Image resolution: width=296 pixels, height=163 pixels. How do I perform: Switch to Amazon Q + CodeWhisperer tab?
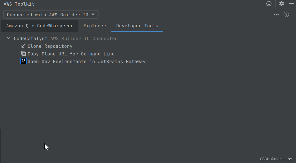[40, 26]
